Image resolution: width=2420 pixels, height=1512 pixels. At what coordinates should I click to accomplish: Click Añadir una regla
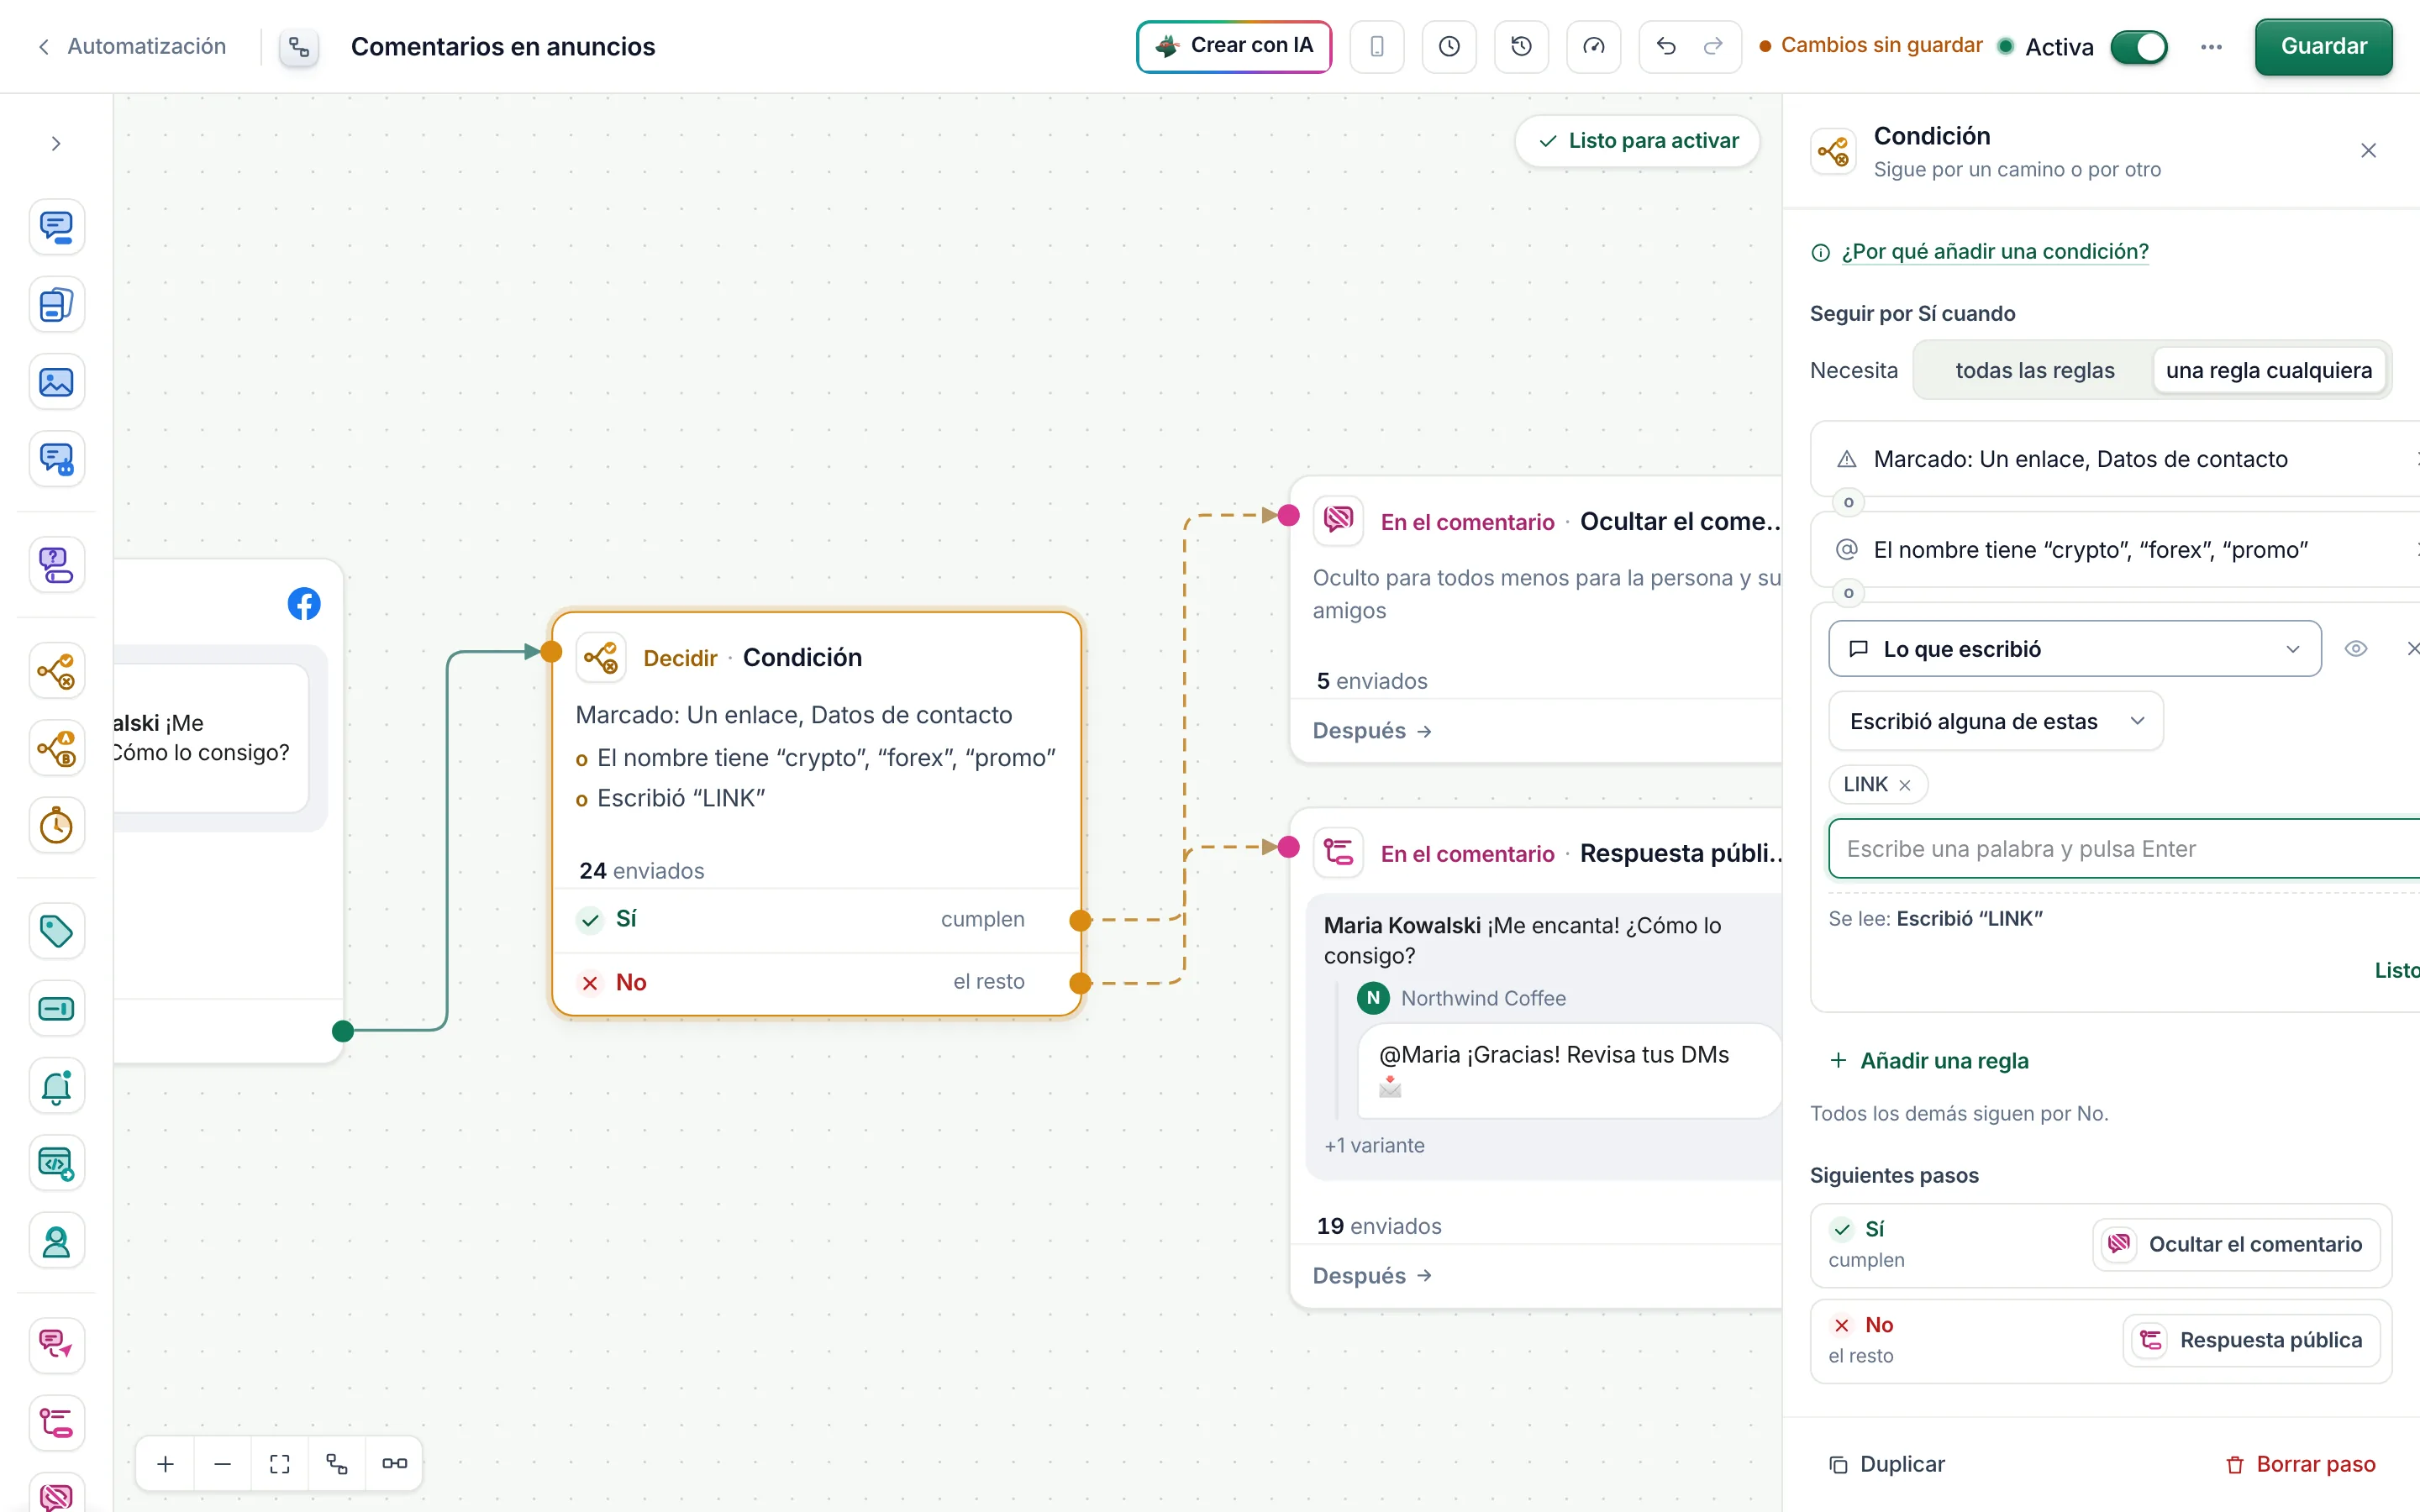coord(1929,1061)
